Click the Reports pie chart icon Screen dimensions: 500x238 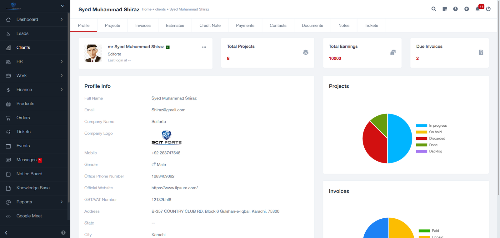(x=8, y=202)
